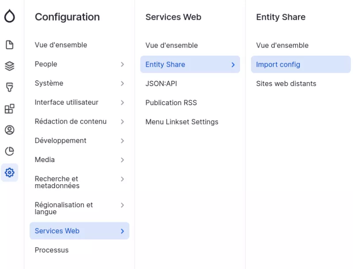Open the Media menu item
The height and width of the screenshot is (269, 353).
click(45, 160)
